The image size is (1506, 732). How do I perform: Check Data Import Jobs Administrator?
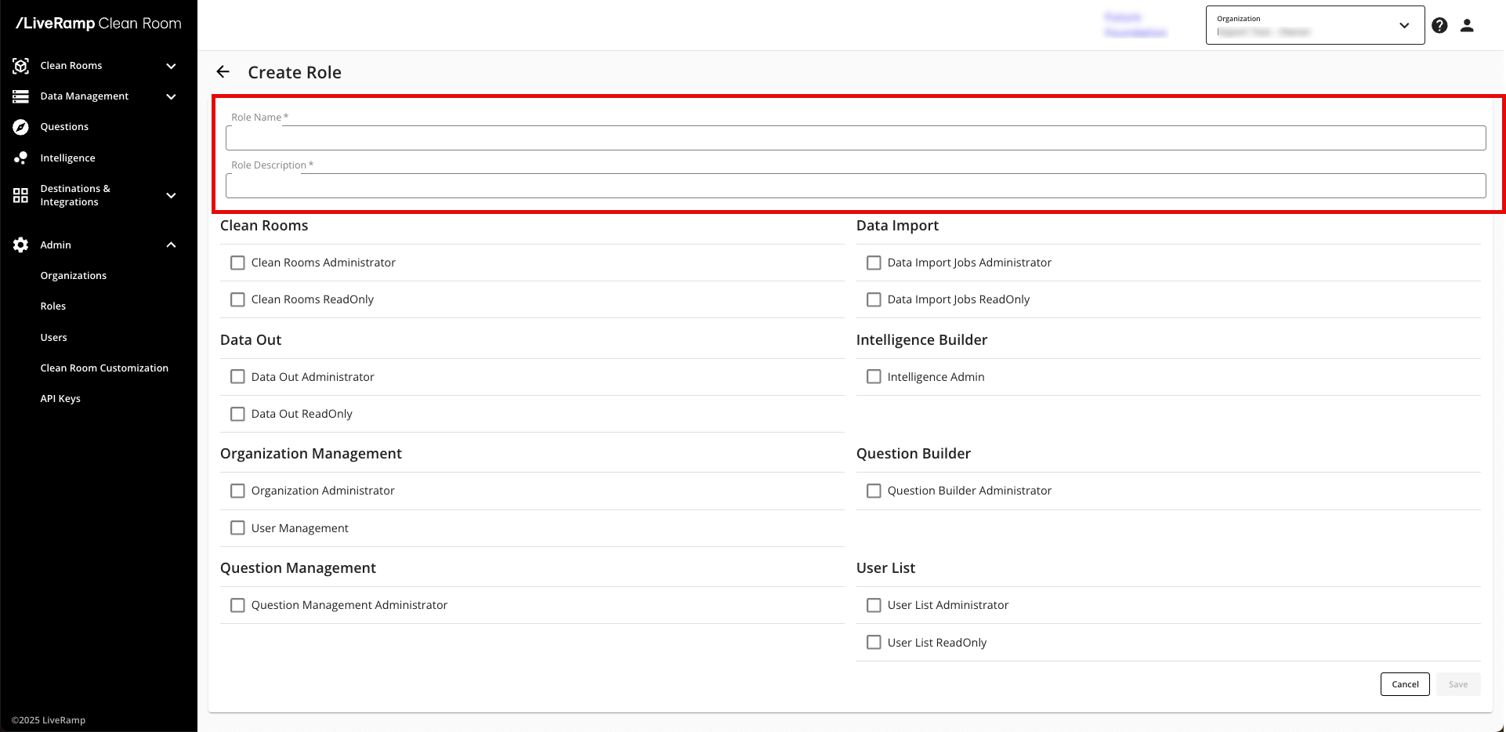(874, 263)
